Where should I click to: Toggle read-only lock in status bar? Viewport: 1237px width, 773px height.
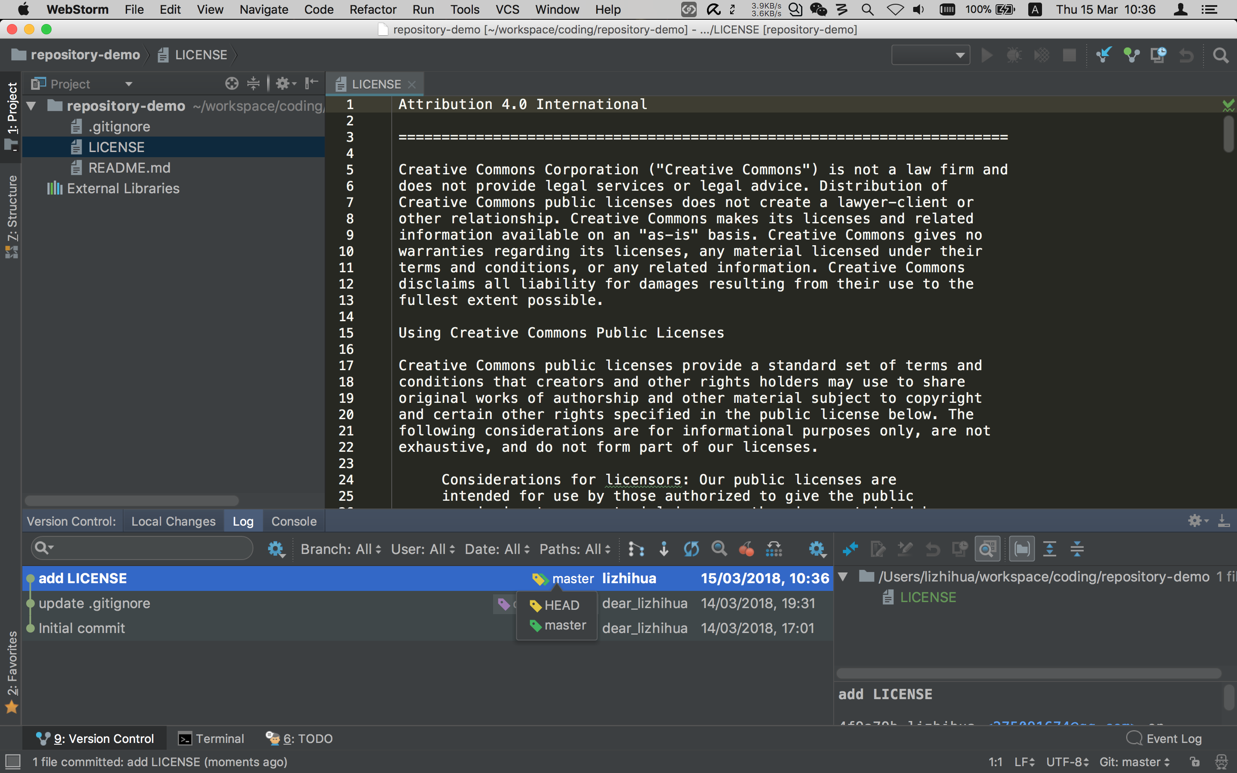(1194, 762)
